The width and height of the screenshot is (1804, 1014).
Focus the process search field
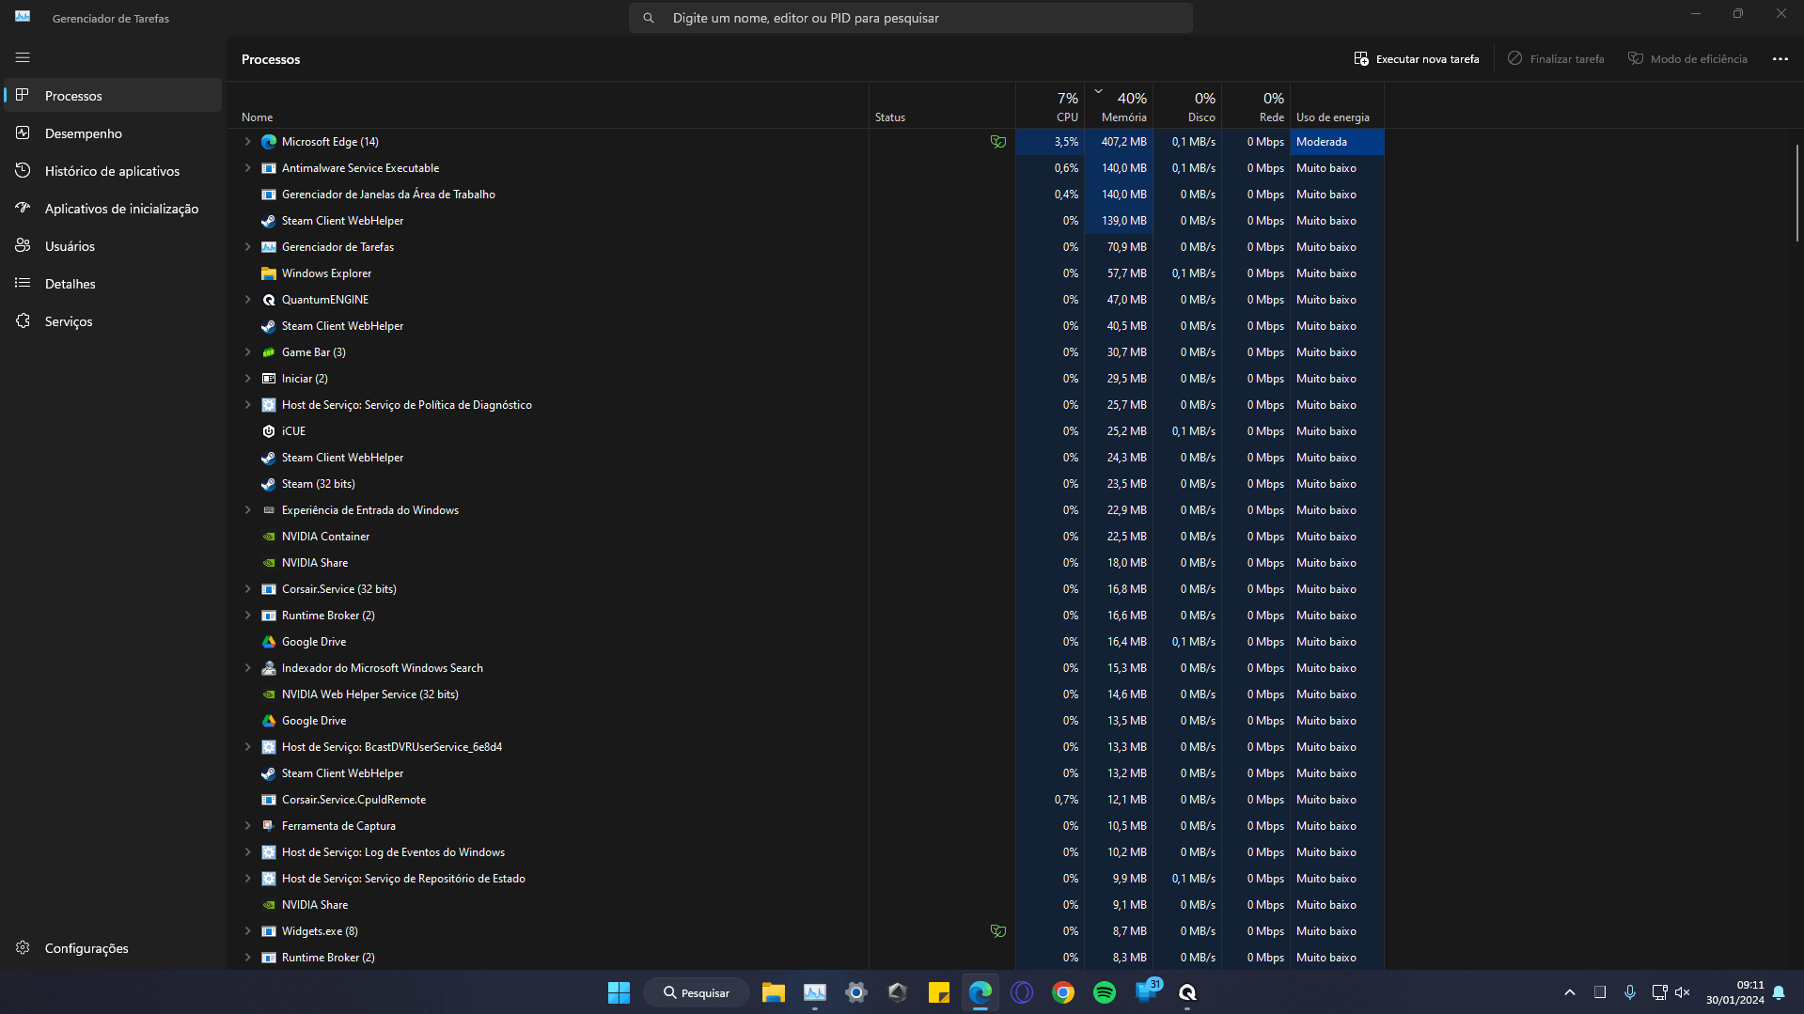910,18
